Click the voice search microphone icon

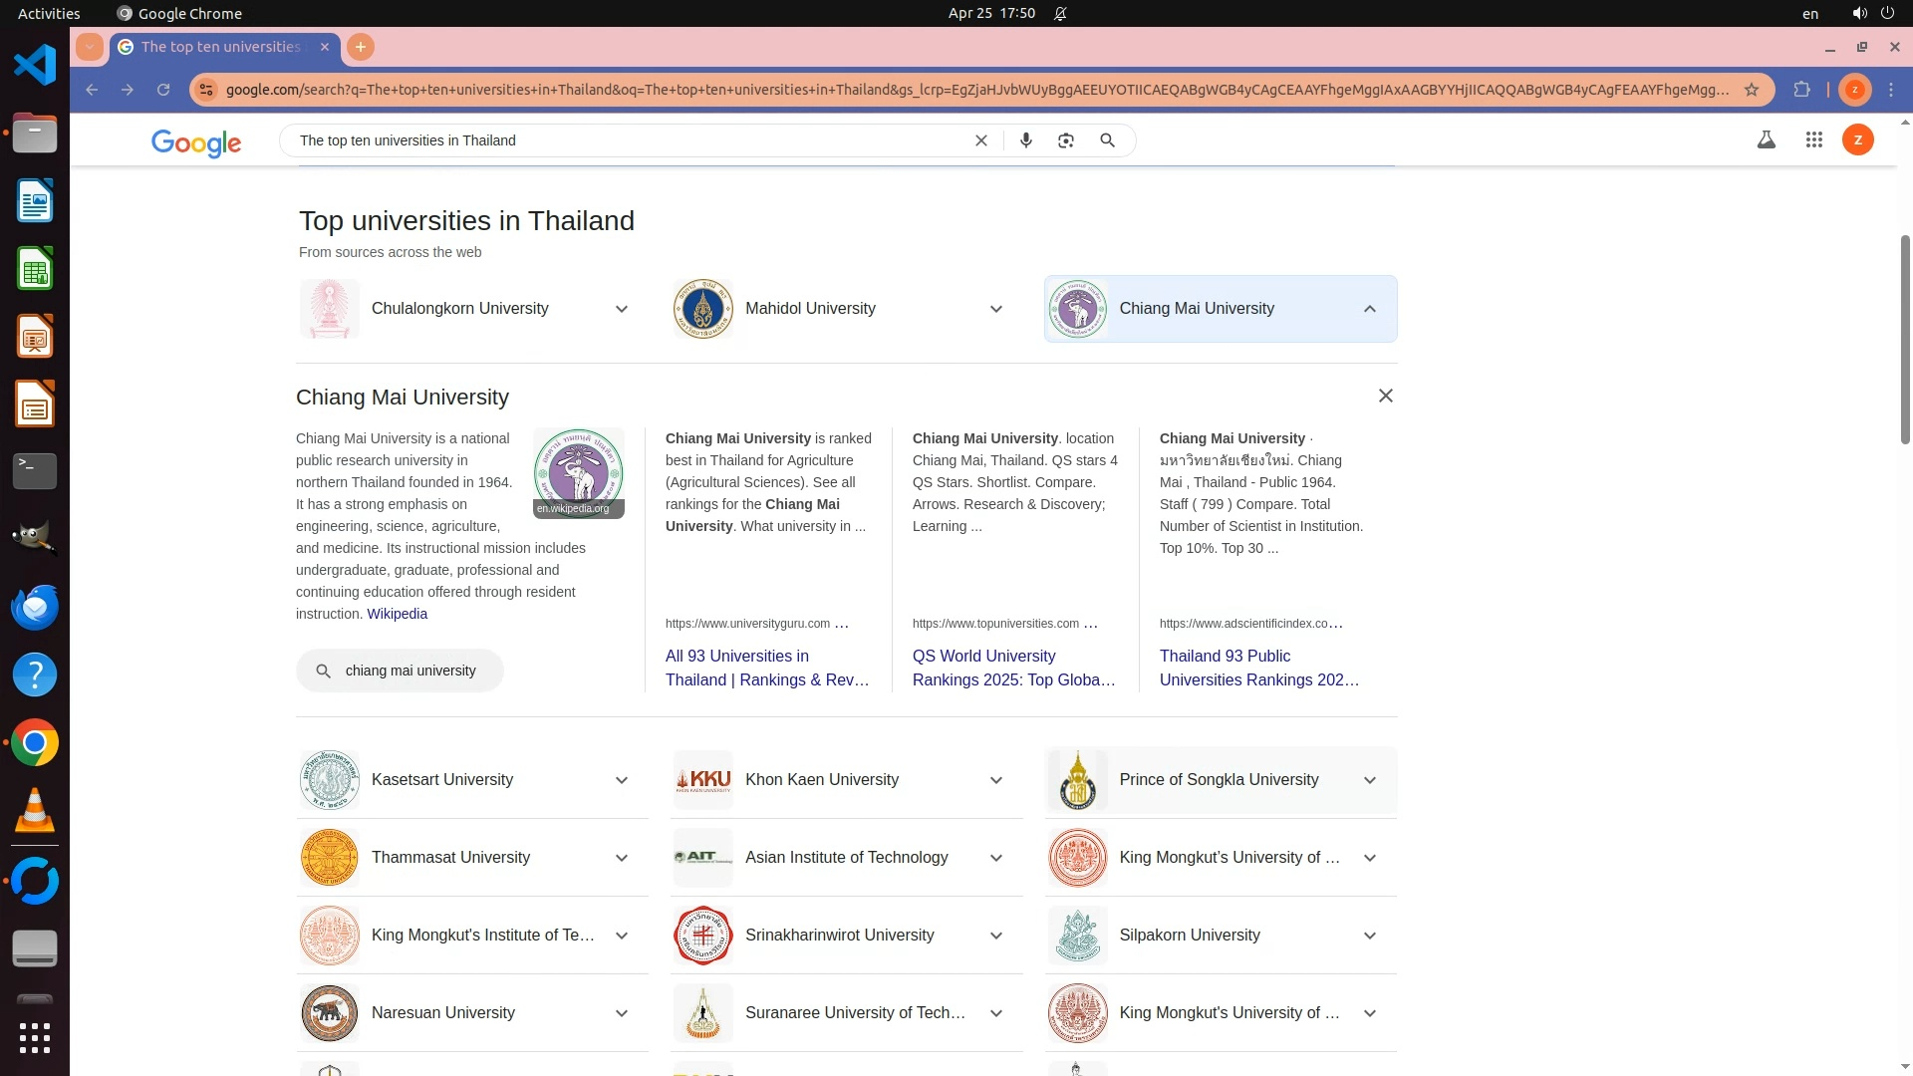[1025, 140]
